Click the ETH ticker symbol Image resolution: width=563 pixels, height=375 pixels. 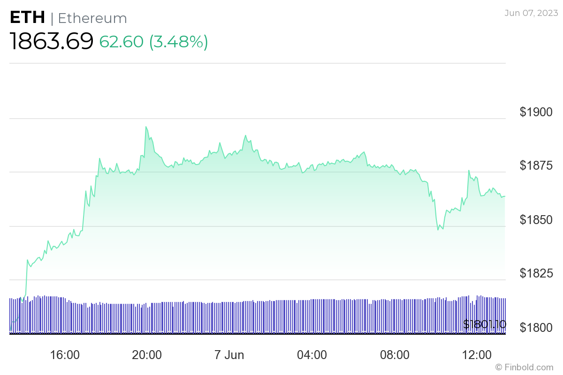[27, 18]
